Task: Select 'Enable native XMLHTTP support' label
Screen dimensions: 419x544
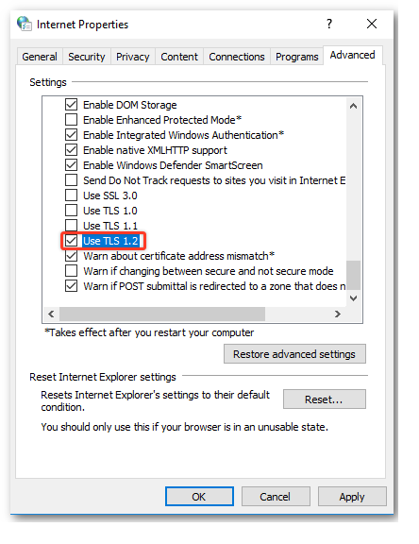Action: (156, 150)
